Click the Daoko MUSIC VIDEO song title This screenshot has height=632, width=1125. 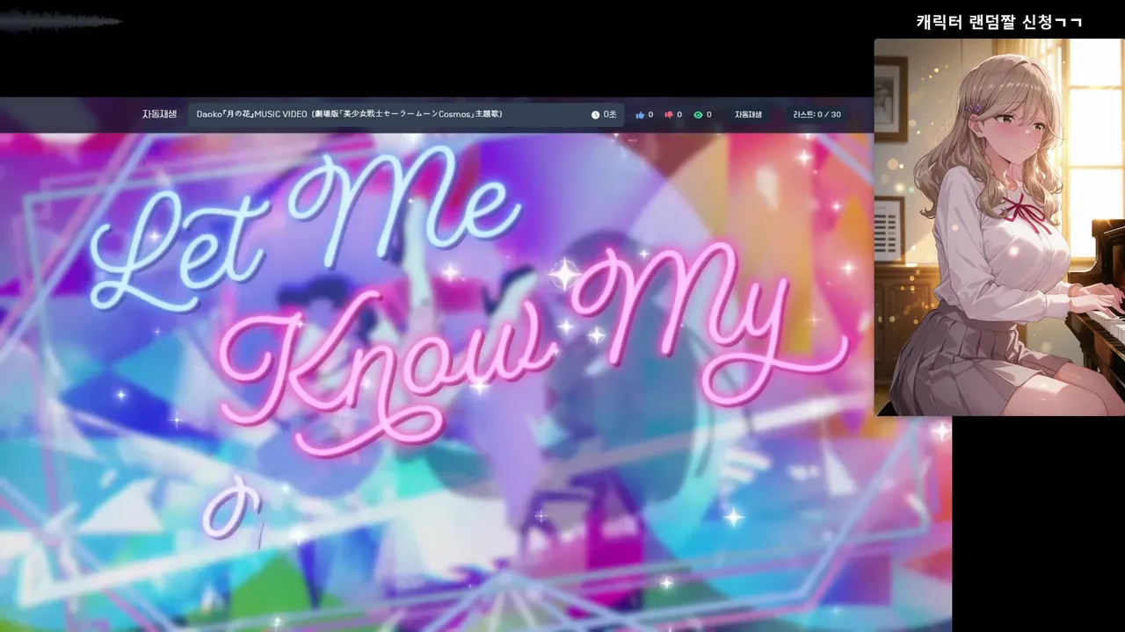[x=349, y=114]
